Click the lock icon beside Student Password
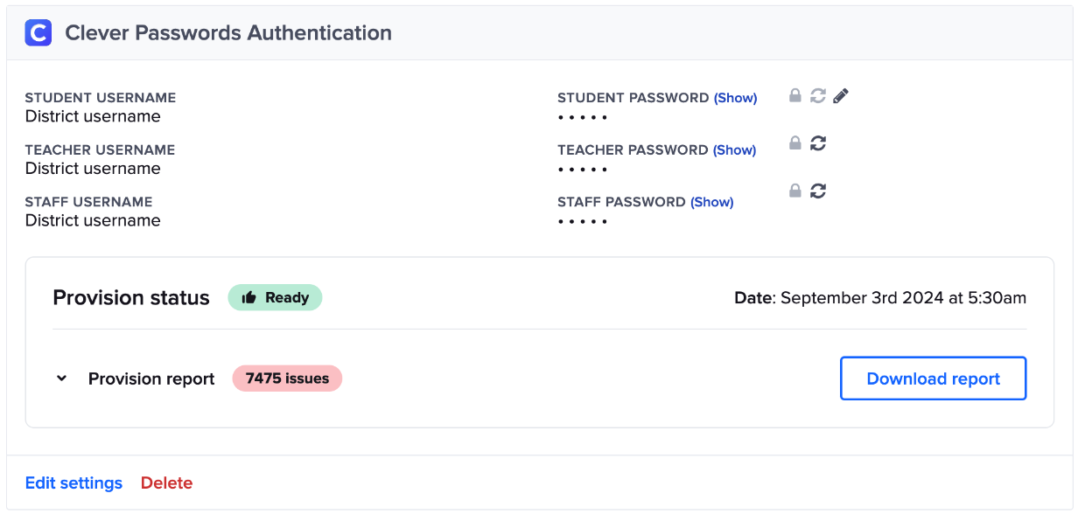Viewport: 1078px width, 514px height. (x=794, y=94)
